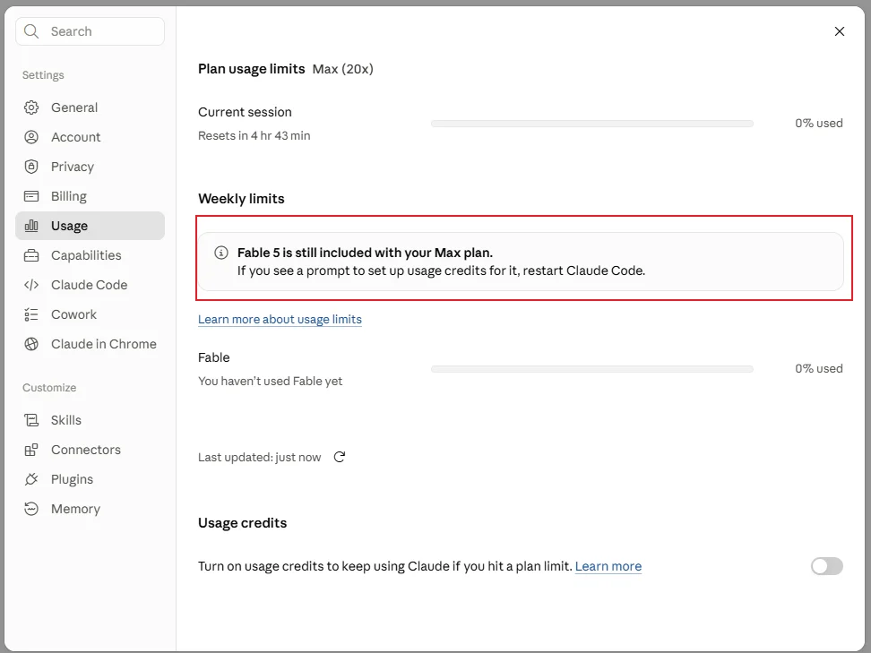Open the Skills page
Image resolution: width=871 pixels, height=653 pixels.
[x=90, y=420]
